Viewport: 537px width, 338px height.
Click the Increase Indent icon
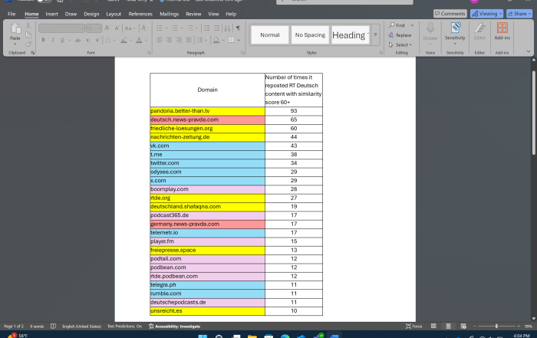[216, 28]
